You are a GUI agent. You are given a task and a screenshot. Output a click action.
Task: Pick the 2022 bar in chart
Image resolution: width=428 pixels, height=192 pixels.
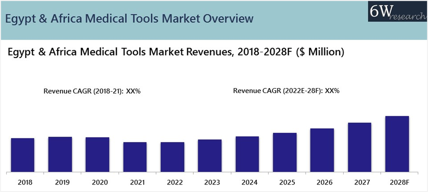tap(172, 157)
